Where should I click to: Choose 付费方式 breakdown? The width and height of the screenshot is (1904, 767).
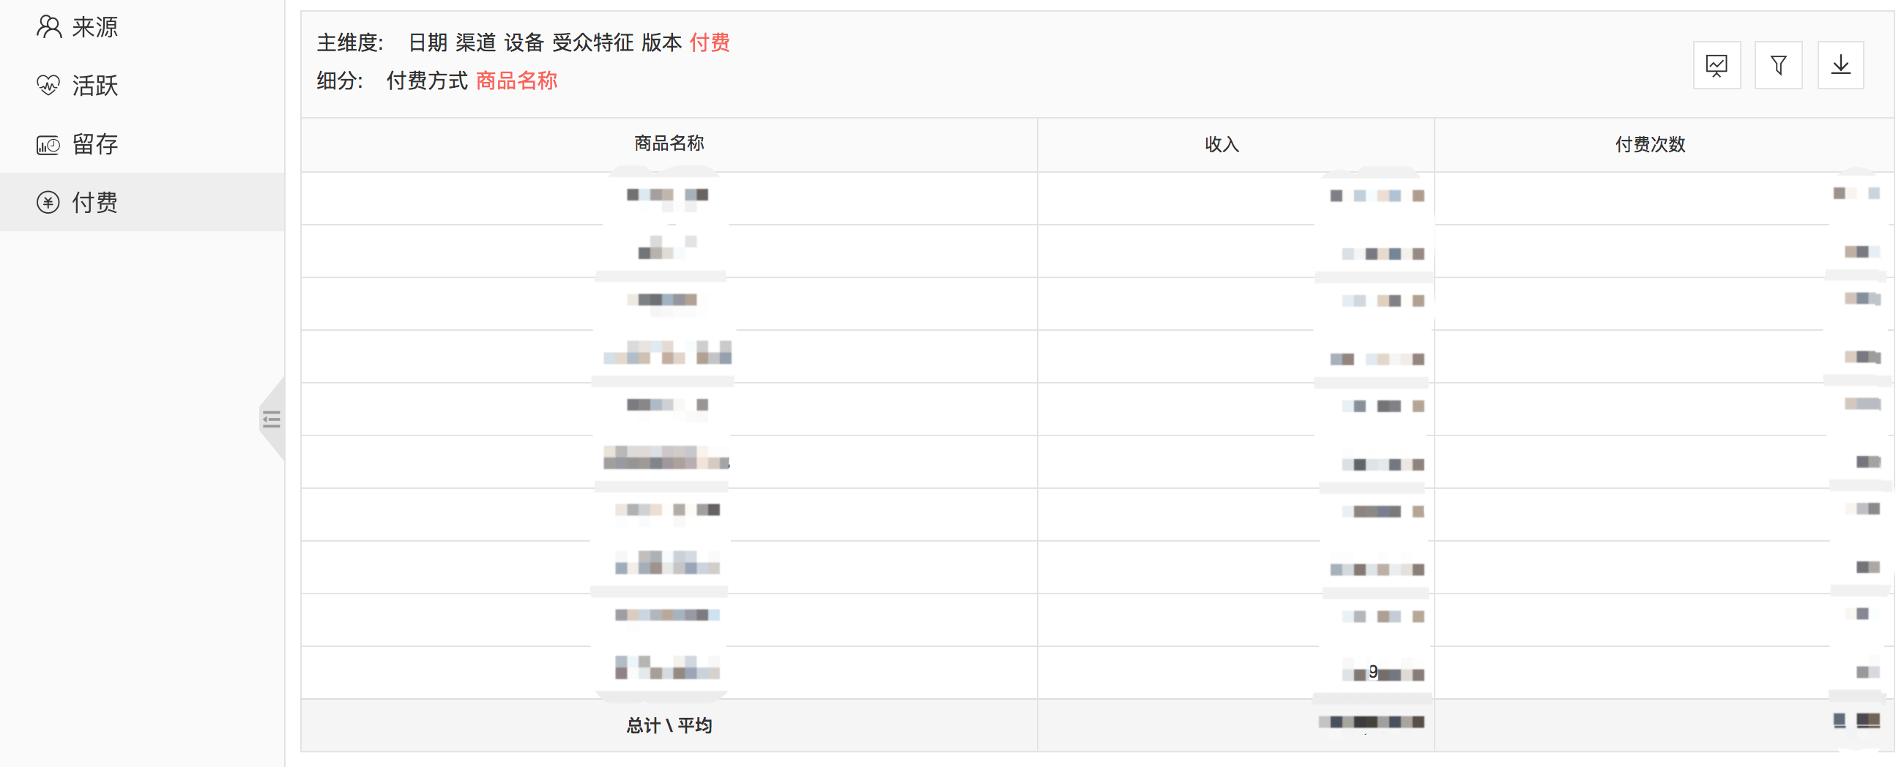426,81
